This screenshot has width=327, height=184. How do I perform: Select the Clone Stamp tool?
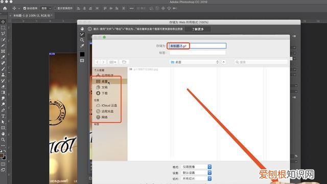(3, 75)
